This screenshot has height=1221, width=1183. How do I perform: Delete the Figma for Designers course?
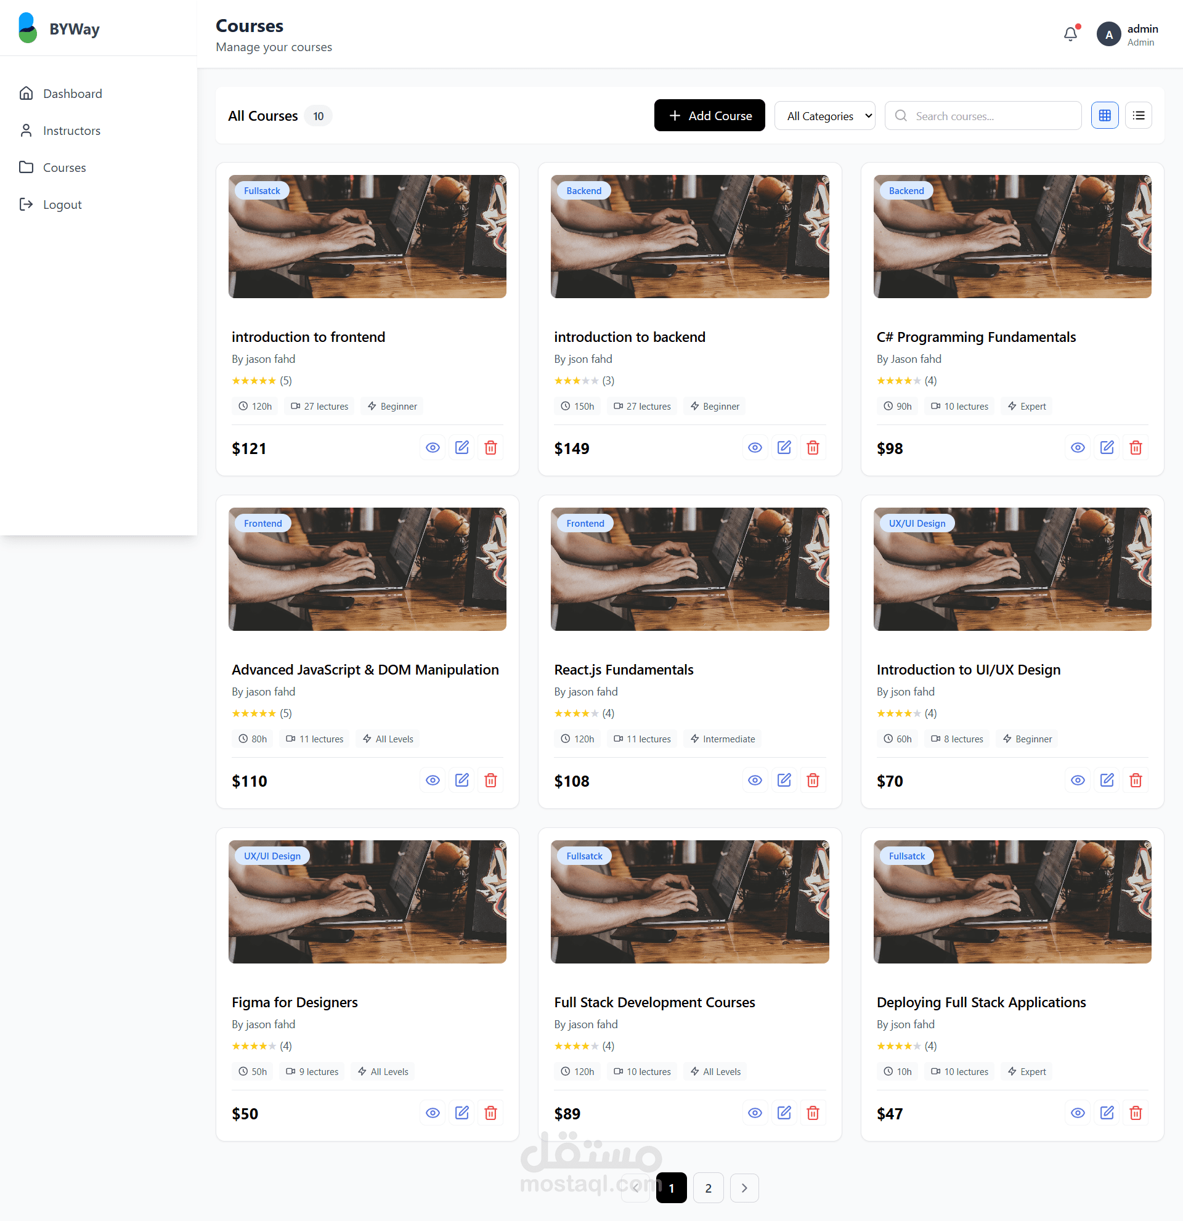click(x=491, y=1113)
